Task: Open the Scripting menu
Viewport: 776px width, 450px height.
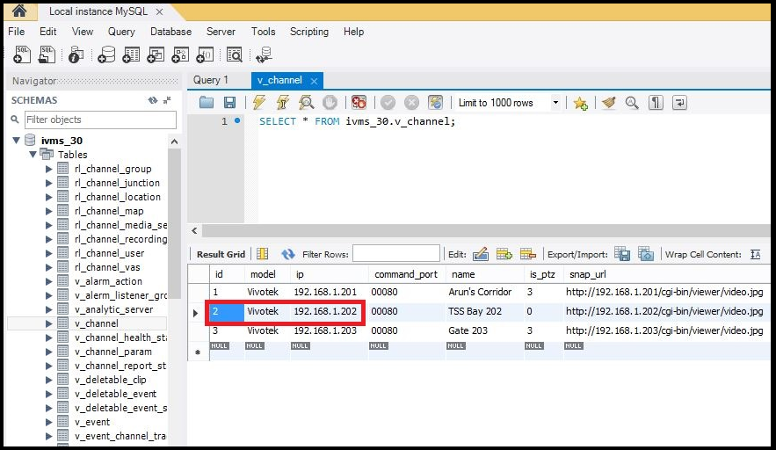Action: (x=308, y=31)
